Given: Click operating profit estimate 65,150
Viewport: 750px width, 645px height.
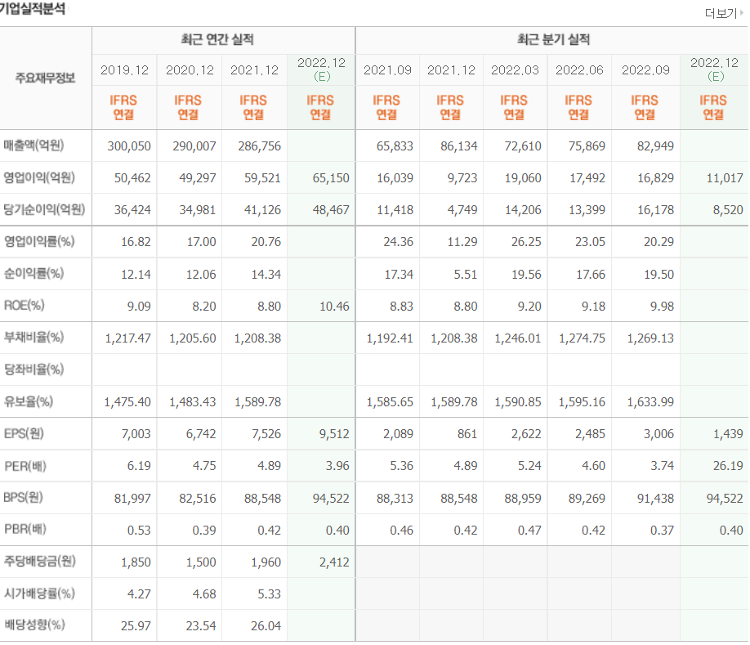Looking at the screenshot, I should [331, 178].
